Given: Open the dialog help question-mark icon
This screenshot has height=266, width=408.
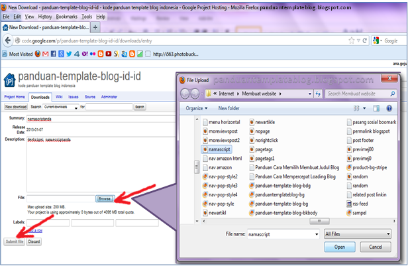Looking at the screenshot, I should (x=389, y=108).
